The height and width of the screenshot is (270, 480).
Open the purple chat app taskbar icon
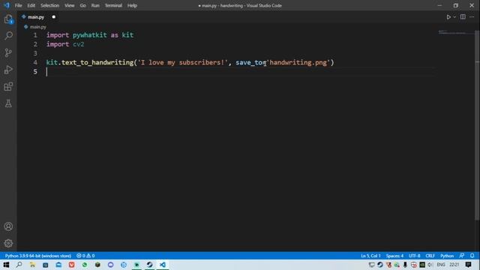[110, 265]
